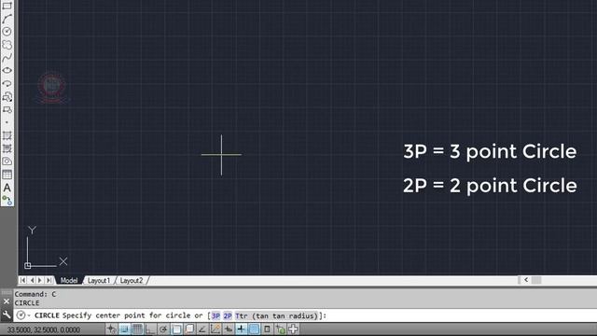This screenshot has height=336, width=597.
Task: Click the UCS origin icon square
Action: tap(27, 265)
